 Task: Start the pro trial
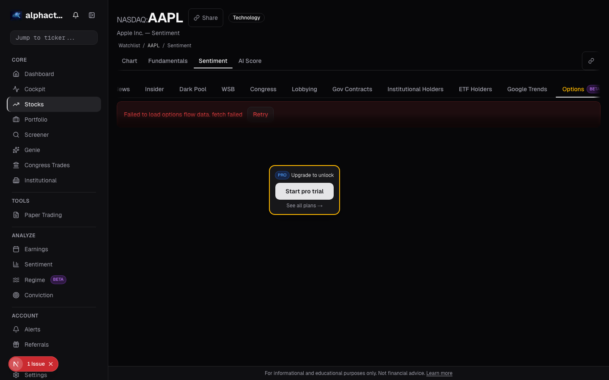coord(304,191)
